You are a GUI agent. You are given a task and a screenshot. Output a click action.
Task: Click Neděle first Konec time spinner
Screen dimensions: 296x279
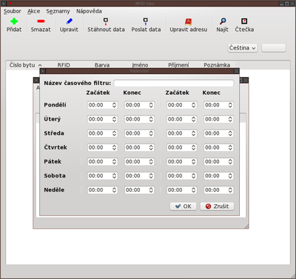coord(139,190)
